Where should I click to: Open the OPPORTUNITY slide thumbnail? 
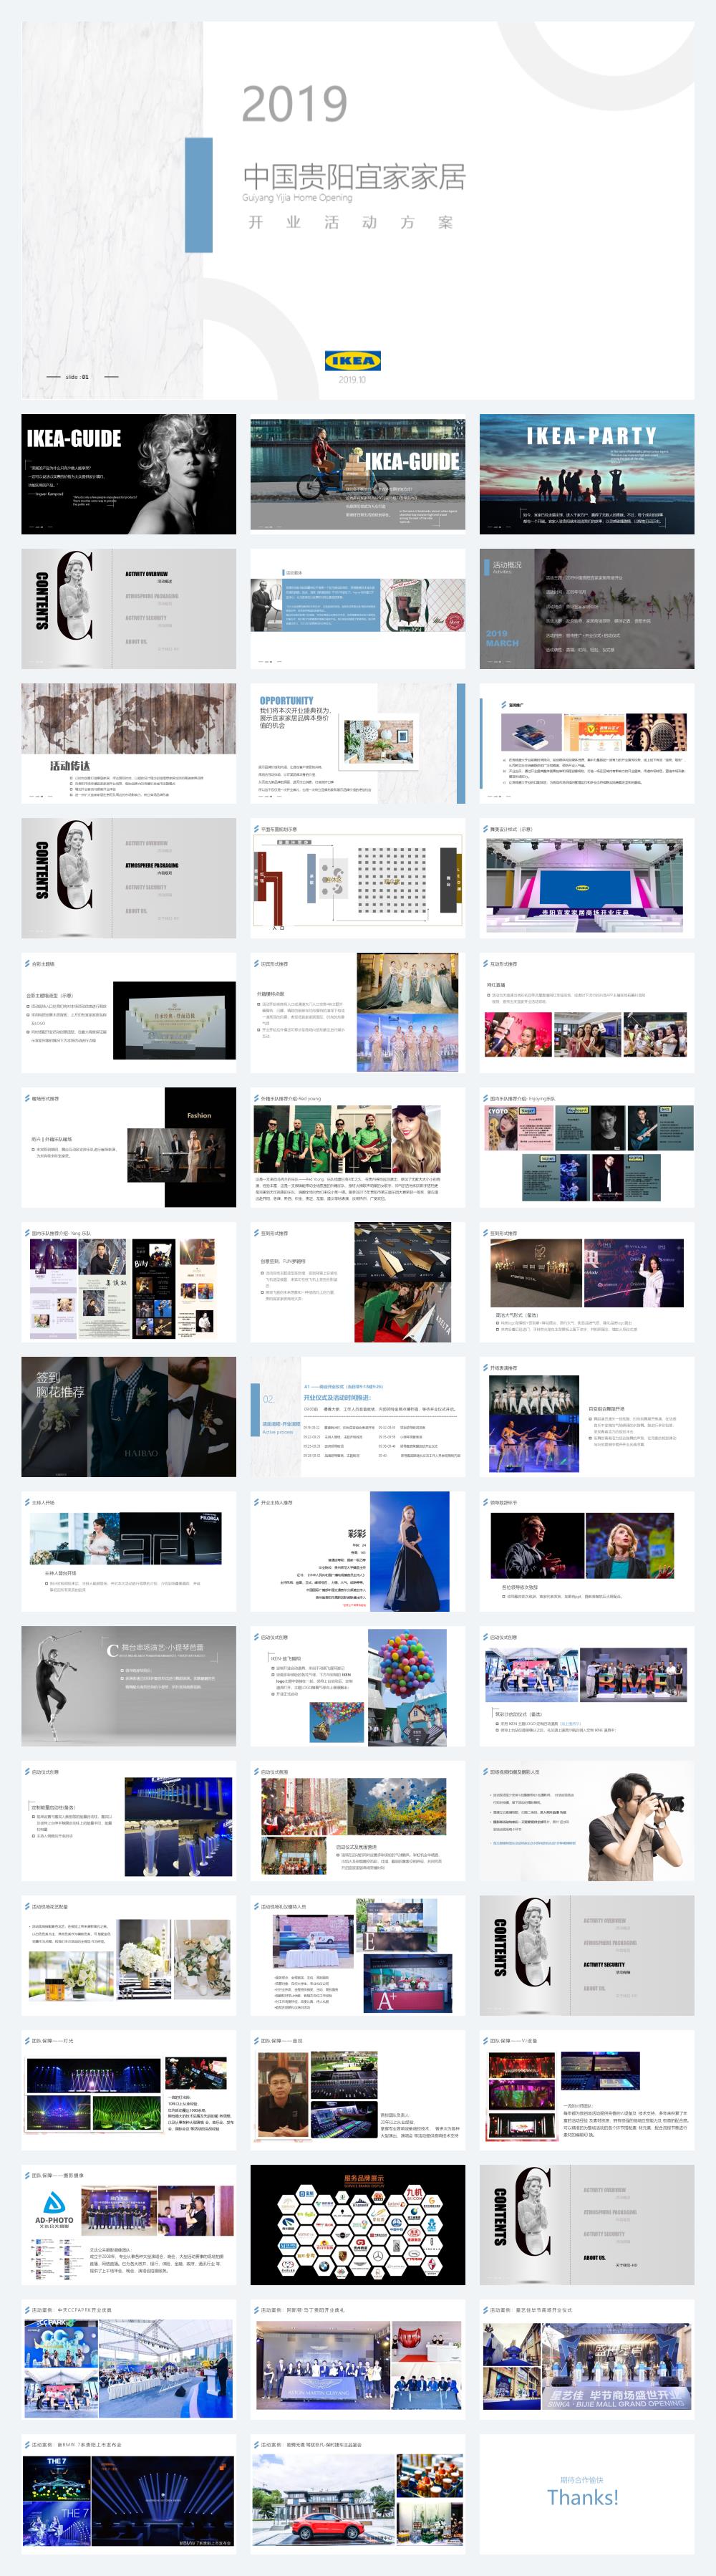point(357,743)
